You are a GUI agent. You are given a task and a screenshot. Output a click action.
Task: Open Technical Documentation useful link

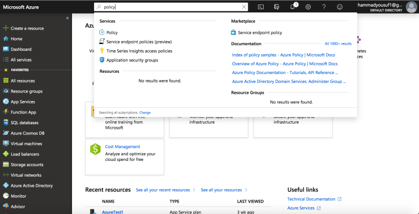[x=314, y=199]
